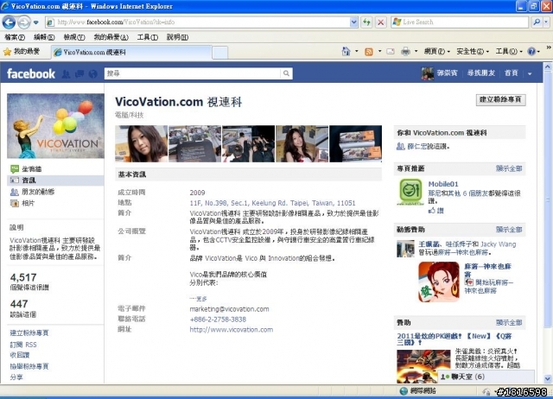Open the 工具(O) toolbar dropdown
The image size is (553, 399).
pos(509,52)
